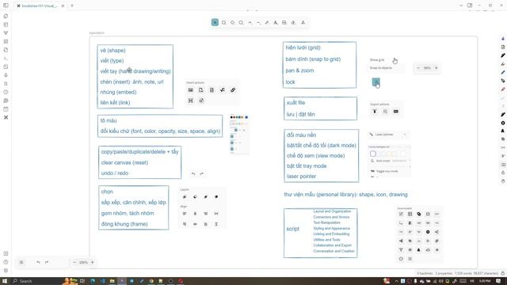The width and height of the screenshot is (507, 285).
Task: Select the Line tool
Action: [258, 23]
